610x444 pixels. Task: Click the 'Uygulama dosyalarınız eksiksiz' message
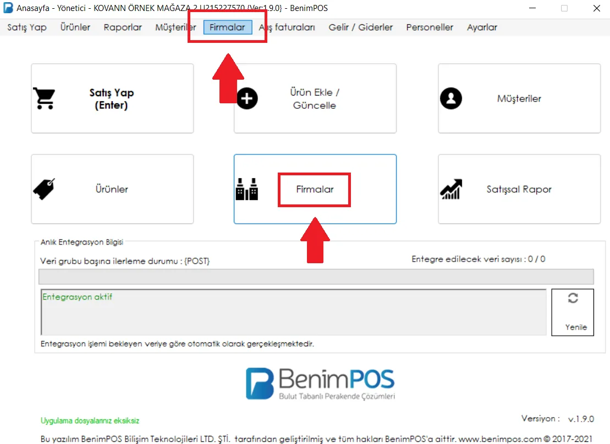[x=90, y=420]
